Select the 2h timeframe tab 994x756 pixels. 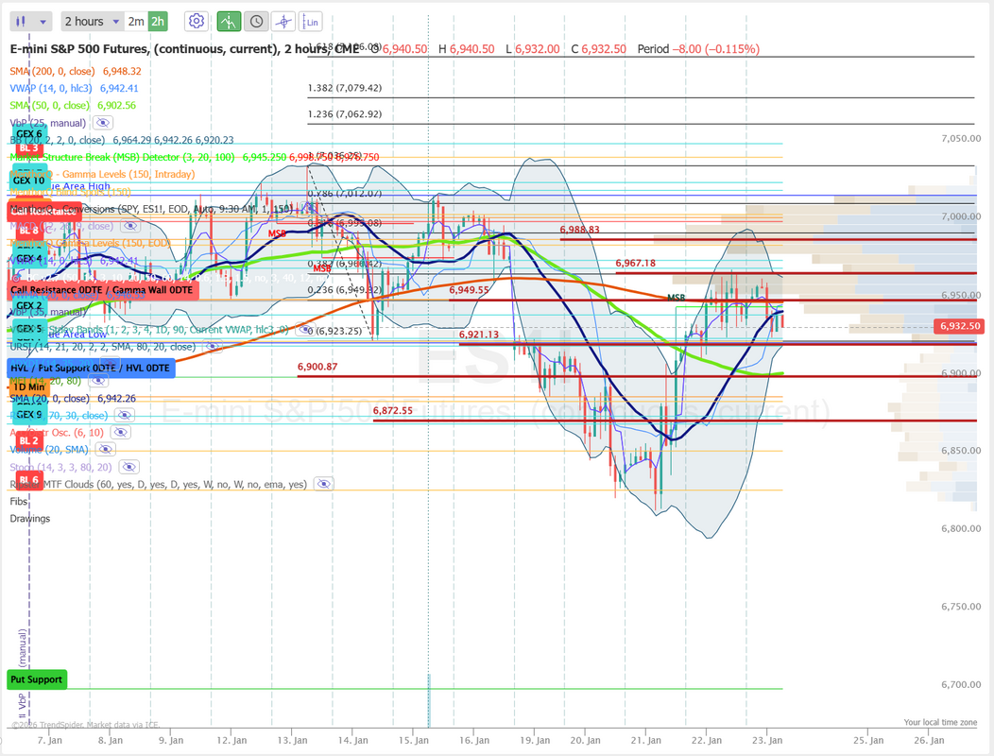[x=158, y=21]
